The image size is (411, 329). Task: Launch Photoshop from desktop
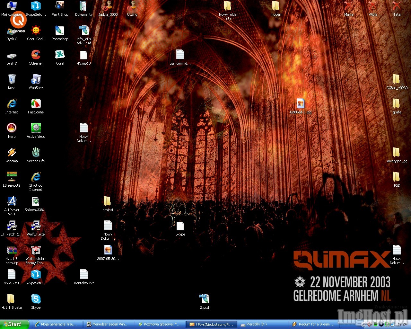(60, 33)
